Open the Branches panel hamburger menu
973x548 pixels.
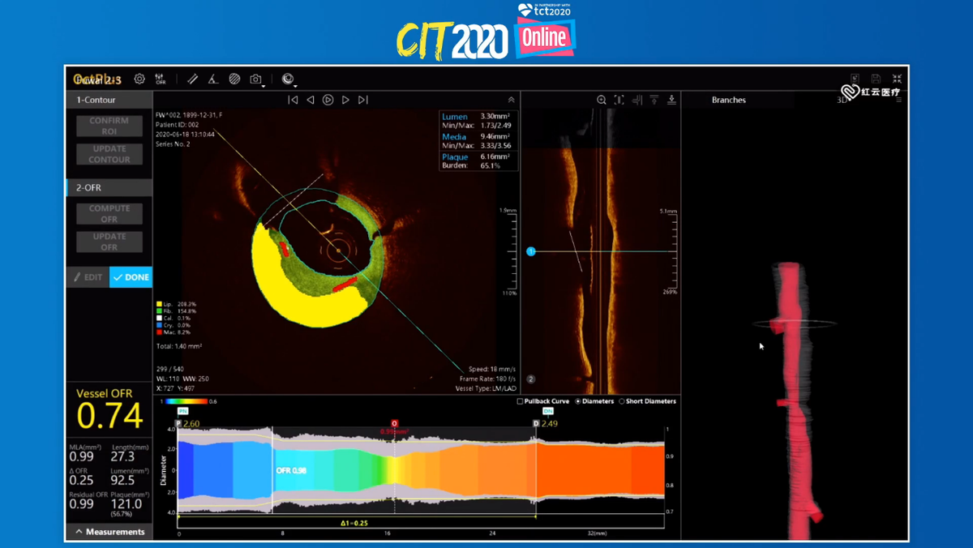click(898, 100)
